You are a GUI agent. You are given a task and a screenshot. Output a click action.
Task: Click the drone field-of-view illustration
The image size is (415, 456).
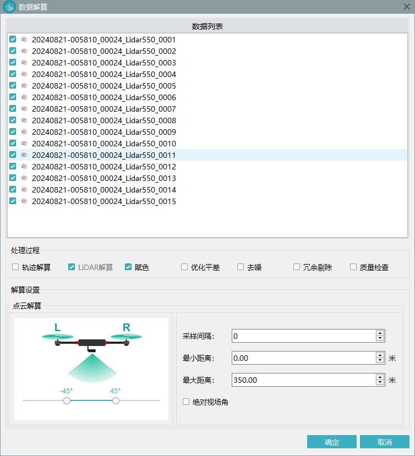(91, 352)
